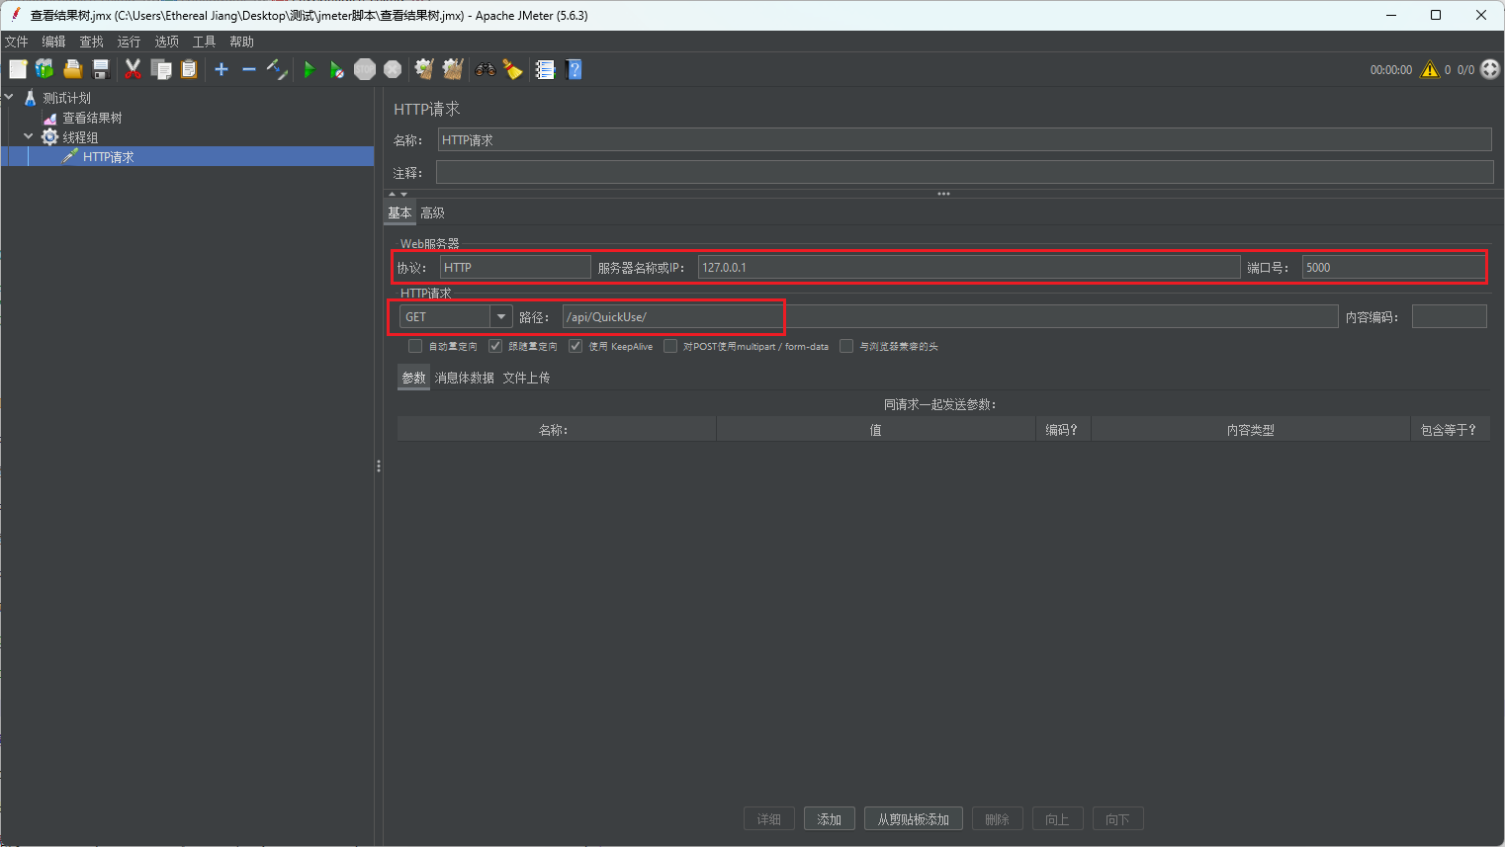Toggle the 跟随重定向 checkbox

(495, 346)
